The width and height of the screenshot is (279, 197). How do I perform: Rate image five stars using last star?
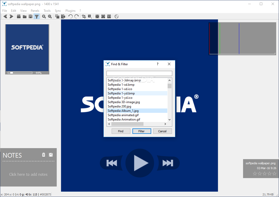click(274, 173)
